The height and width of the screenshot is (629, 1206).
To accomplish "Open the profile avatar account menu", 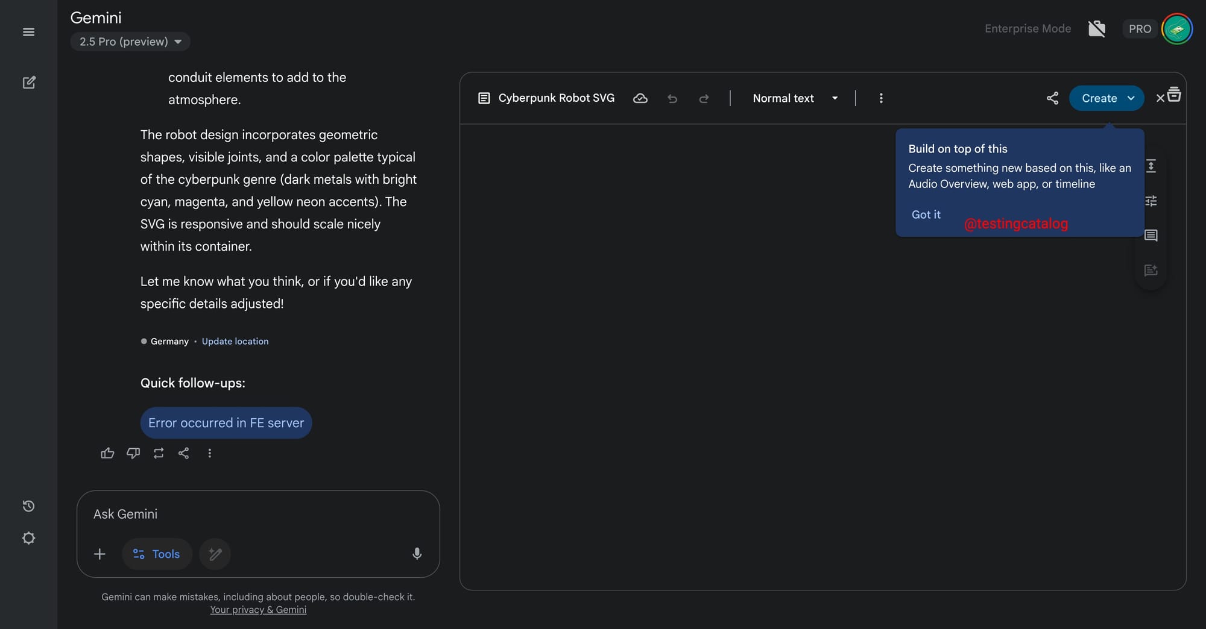I will (x=1177, y=29).
